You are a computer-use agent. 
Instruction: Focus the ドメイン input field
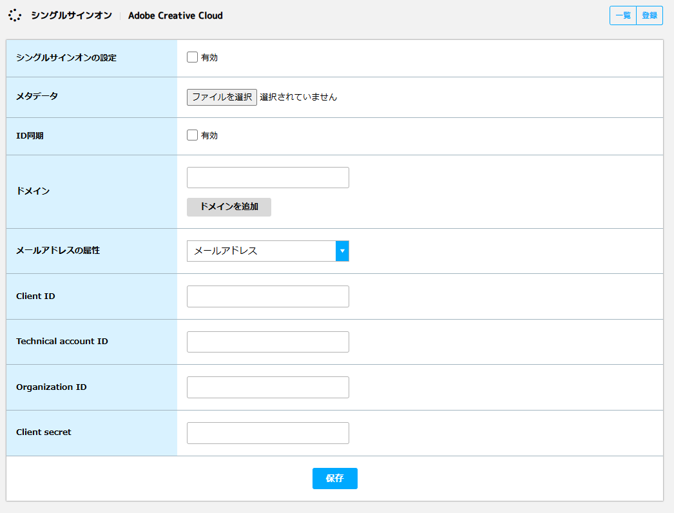268,178
